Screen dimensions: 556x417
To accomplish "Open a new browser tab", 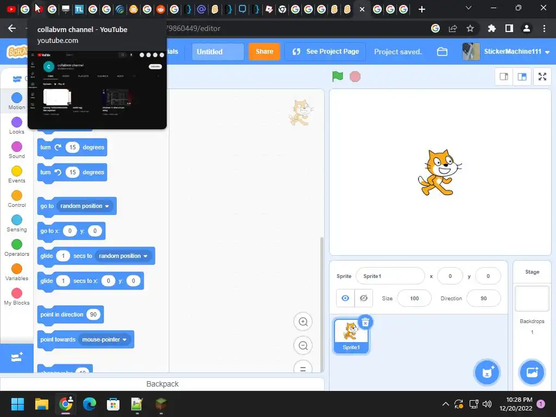I will click(421, 9).
